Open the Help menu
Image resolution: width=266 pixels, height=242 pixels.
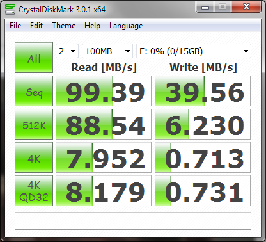click(x=92, y=26)
